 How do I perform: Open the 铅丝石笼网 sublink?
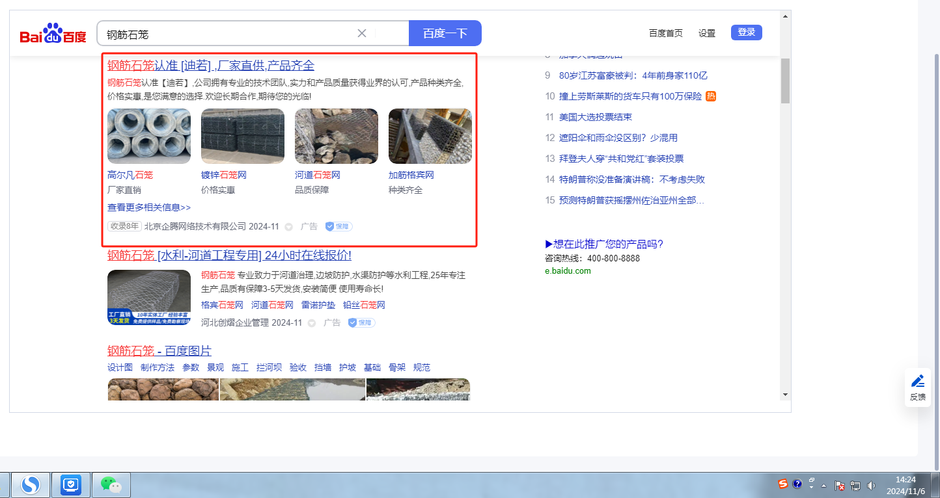tap(365, 305)
